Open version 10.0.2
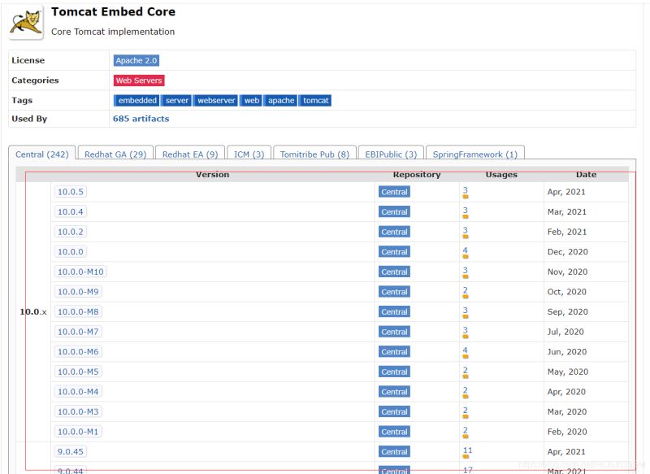This screenshot has height=474, width=650. [x=71, y=232]
